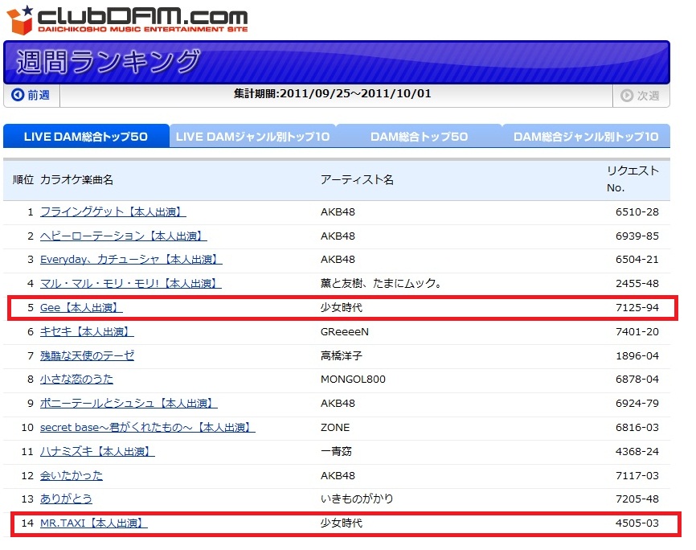Click request number 4368-24
This screenshot has height=550, width=696.
click(x=637, y=451)
